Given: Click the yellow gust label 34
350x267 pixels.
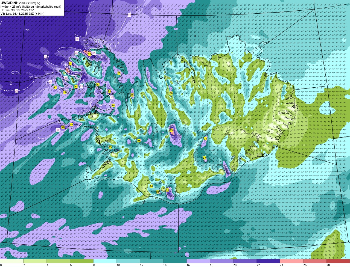Looking at the screenshot, I should click(70, 64).
